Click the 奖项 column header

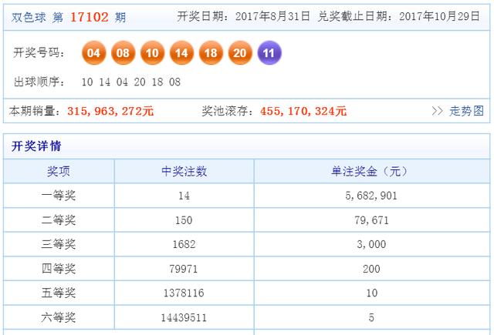point(59,171)
